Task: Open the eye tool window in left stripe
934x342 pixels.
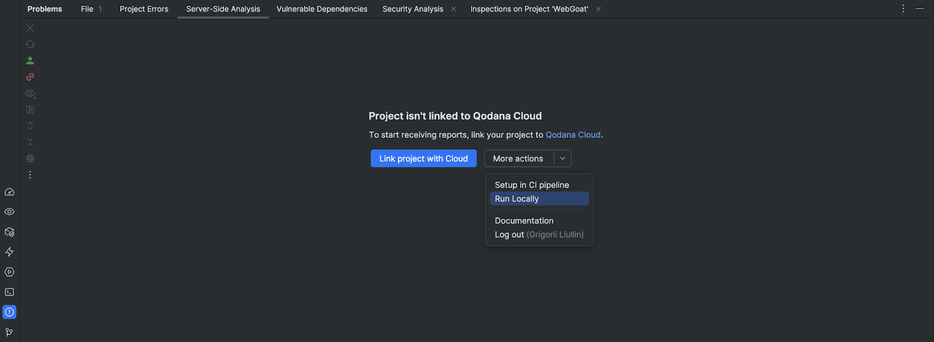Action: pyautogui.click(x=9, y=212)
